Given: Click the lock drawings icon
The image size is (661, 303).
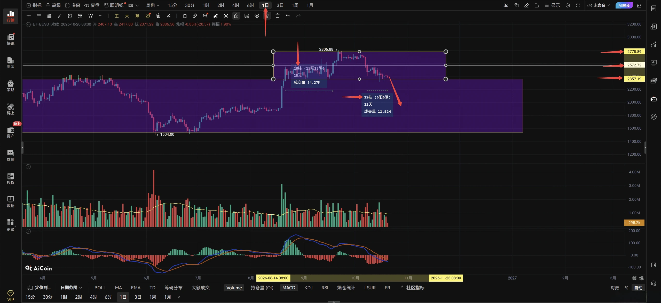Looking at the screenshot, I should coord(236,16).
